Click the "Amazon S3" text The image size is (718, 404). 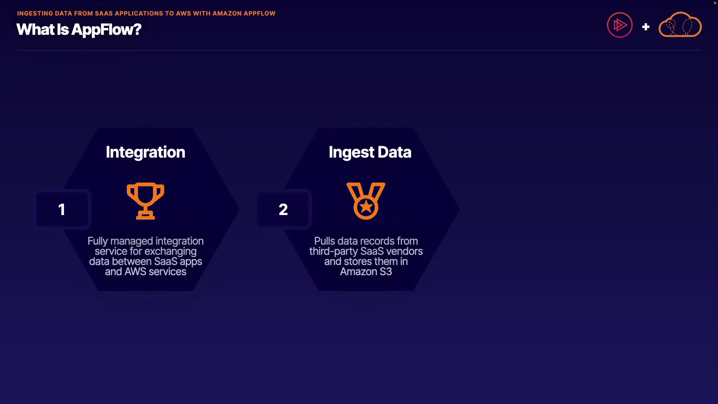tap(366, 272)
